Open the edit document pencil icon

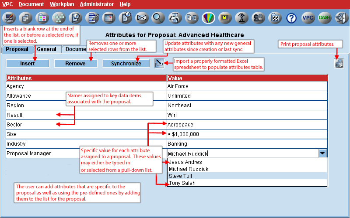click(92, 17)
